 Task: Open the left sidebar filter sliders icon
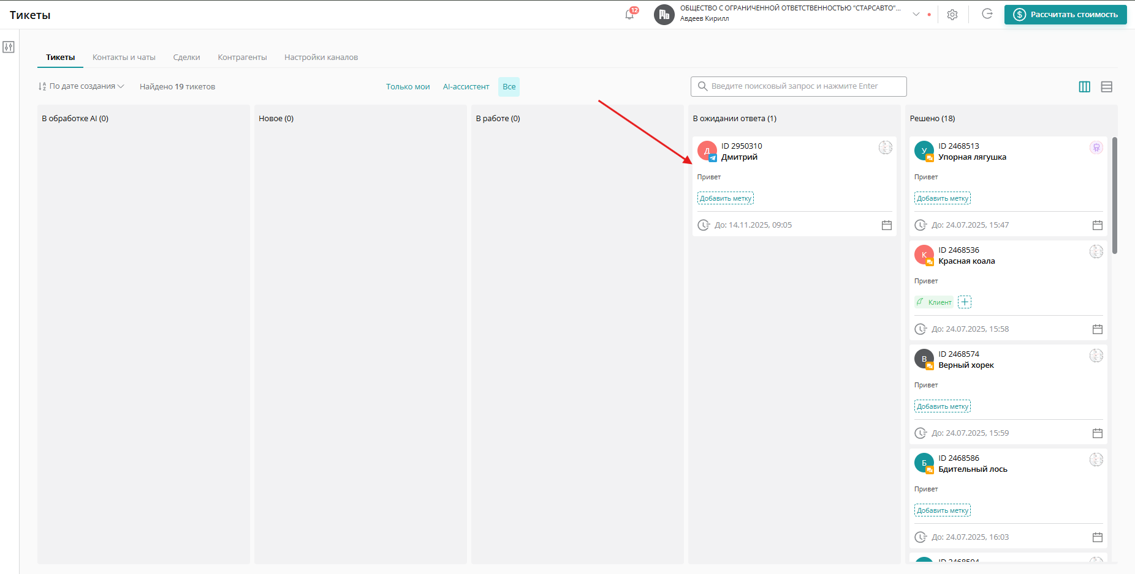(9, 47)
